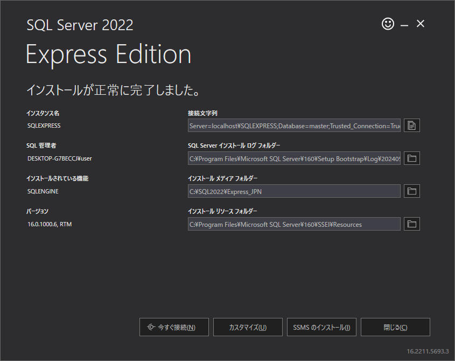Image resolution: width=455 pixels, height=361 pixels.
Task: Close the installer with the X icon
Action: [x=421, y=24]
